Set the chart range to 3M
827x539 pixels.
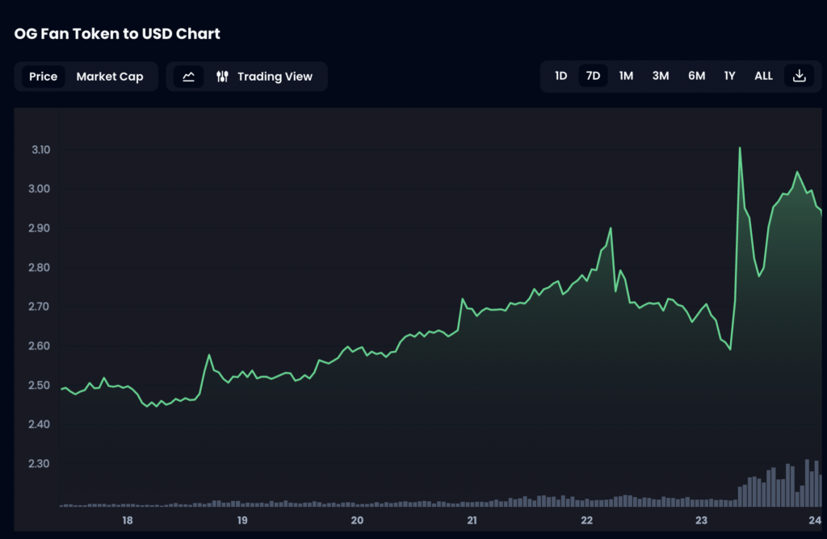661,76
